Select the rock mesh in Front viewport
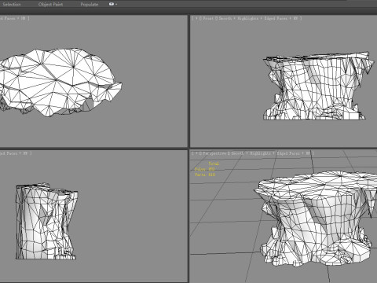Image resolution: width=377 pixels, height=283 pixels. [318, 86]
